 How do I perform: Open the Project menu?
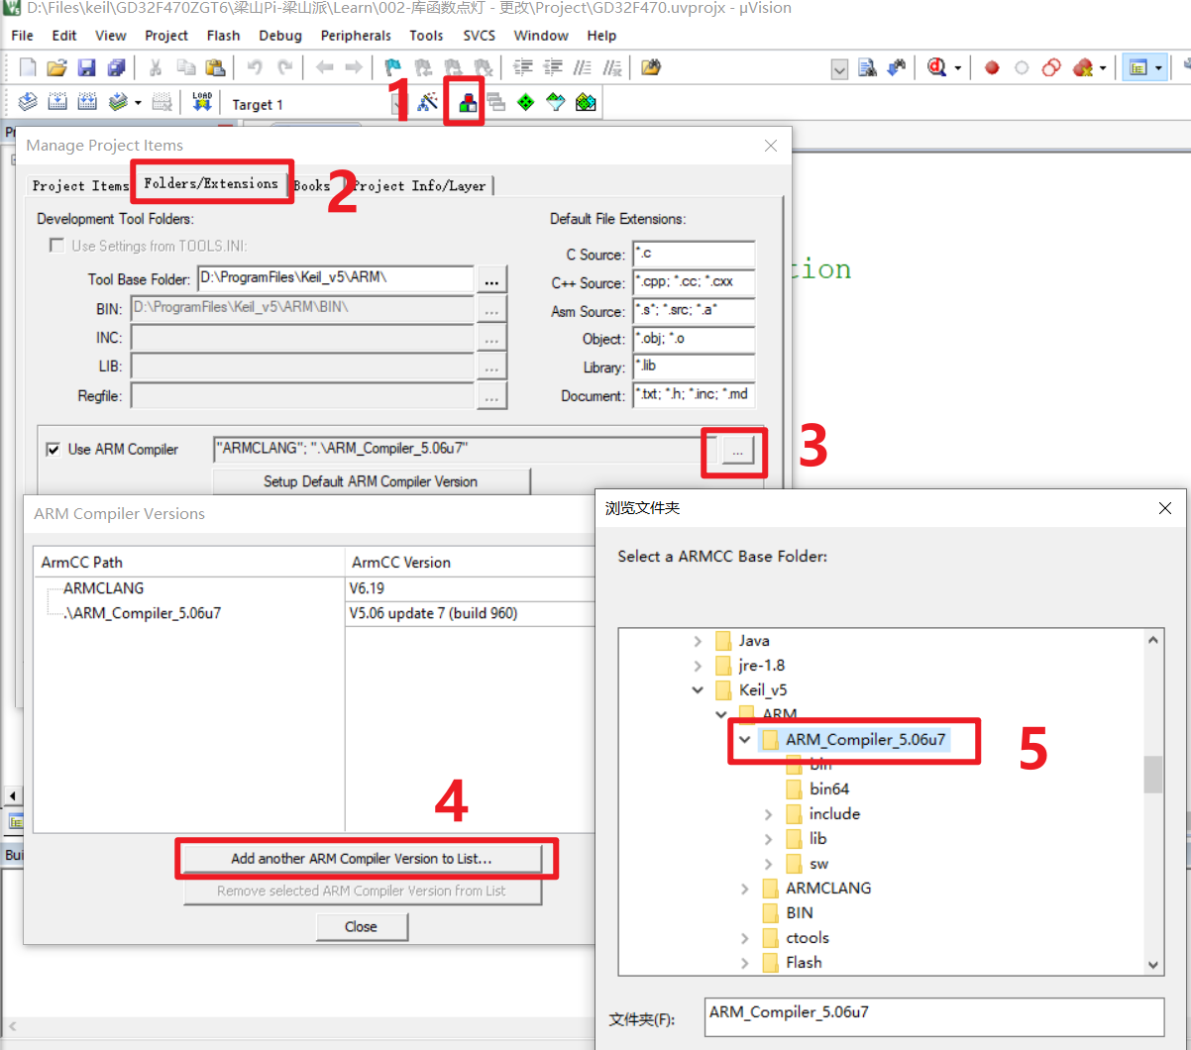(x=165, y=35)
